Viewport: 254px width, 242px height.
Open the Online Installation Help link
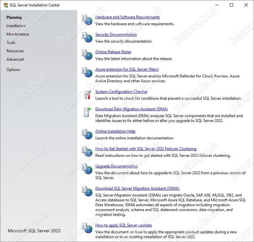(115, 131)
